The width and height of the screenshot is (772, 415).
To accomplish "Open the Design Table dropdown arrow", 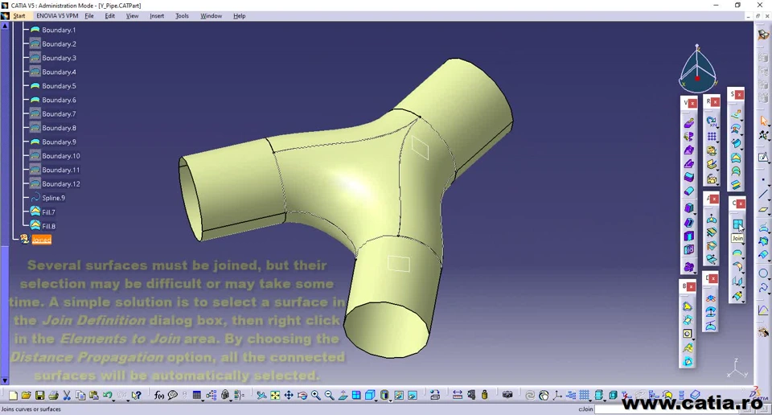I will [203, 399].
